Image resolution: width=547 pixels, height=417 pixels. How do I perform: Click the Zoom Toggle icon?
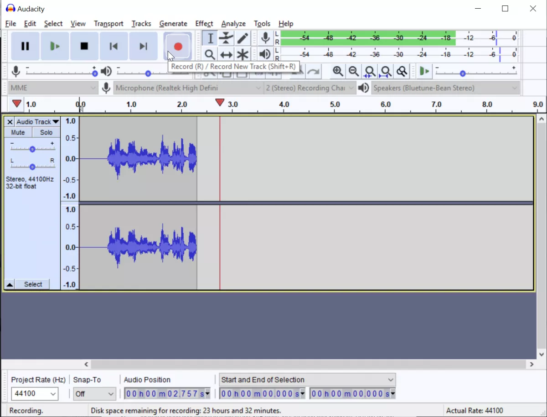click(402, 72)
